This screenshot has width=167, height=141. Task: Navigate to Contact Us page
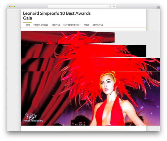[x=98, y=25]
